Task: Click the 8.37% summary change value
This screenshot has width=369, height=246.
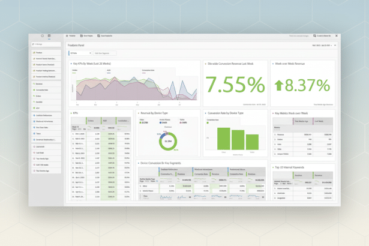Action: pyautogui.click(x=307, y=85)
